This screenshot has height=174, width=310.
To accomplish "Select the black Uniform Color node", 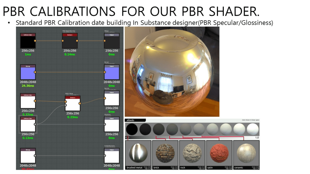I will 28,41.
